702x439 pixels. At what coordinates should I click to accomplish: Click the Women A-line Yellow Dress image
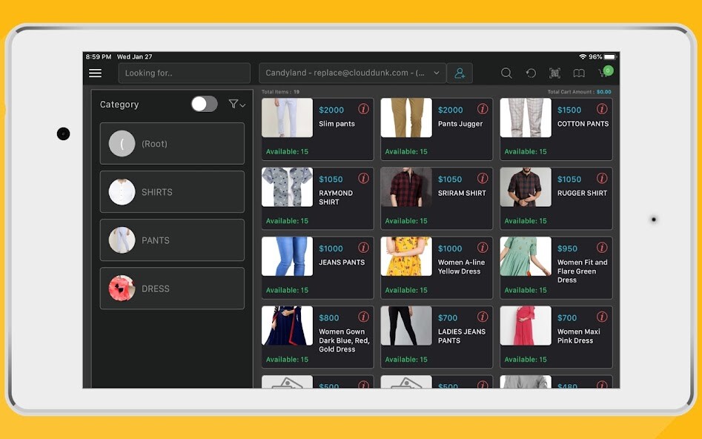(406, 257)
